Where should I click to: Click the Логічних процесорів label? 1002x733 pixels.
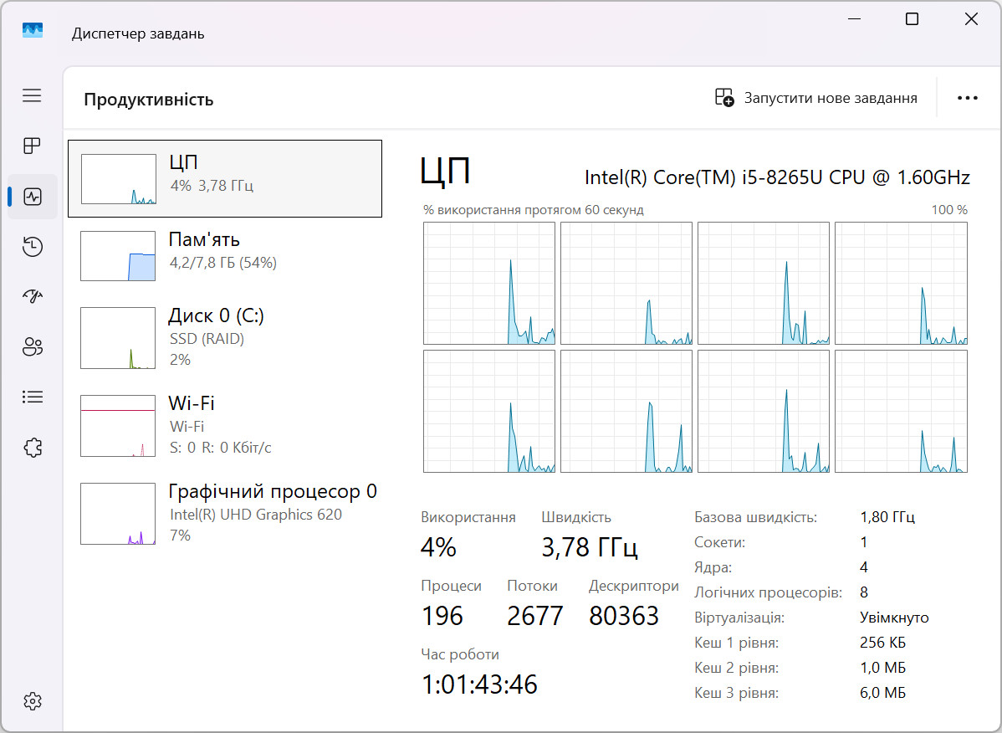[x=768, y=592]
